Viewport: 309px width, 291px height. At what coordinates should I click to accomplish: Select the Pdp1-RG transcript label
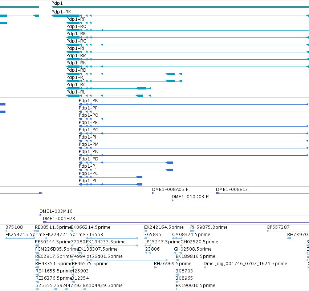(76, 41)
